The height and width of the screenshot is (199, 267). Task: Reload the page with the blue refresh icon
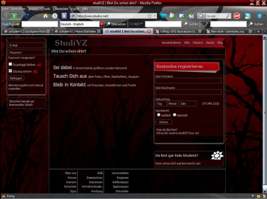click(27, 16)
